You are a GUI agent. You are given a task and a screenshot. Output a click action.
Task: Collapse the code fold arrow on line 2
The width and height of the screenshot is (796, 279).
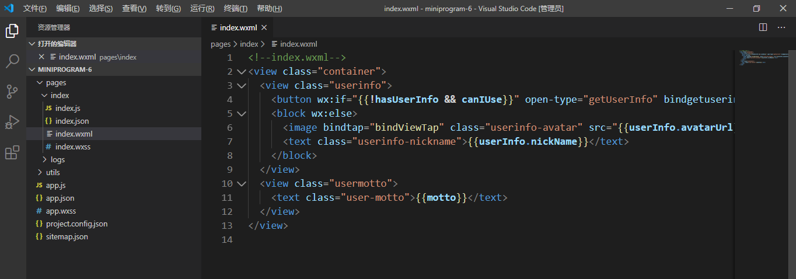pos(242,72)
